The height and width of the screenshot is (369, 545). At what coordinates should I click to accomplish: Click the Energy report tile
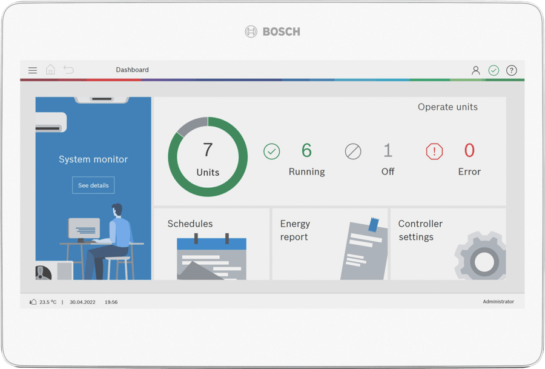(331, 244)
